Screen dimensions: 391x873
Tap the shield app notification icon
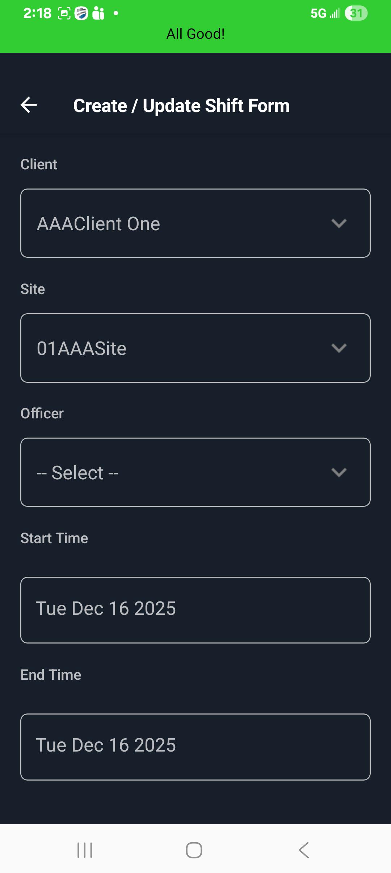(81, 13)
